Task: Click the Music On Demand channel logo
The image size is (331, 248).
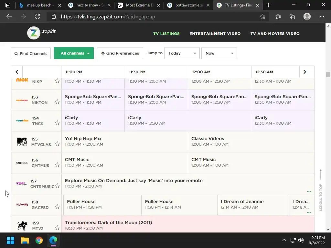Action: point(22,183)
